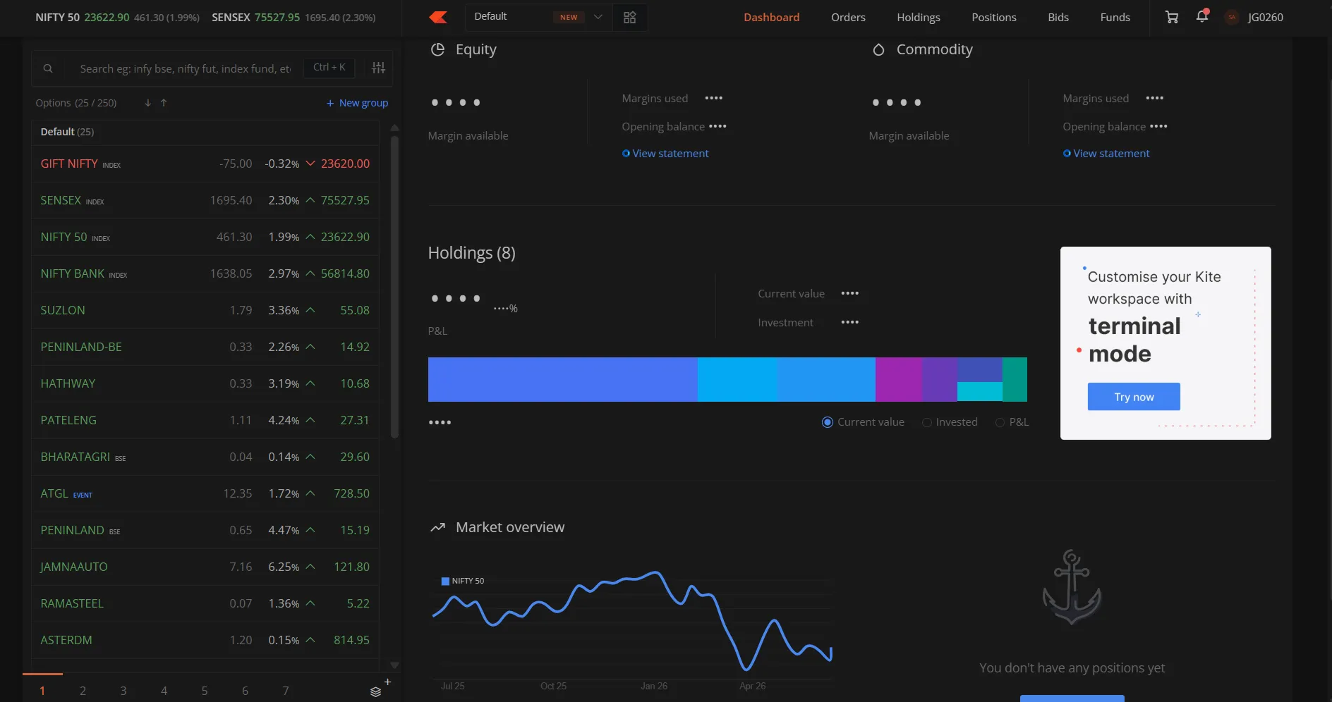Select the ASTERDM watchlist row
The height and width of the screenshot is (702, 1332).
[205, 640]
